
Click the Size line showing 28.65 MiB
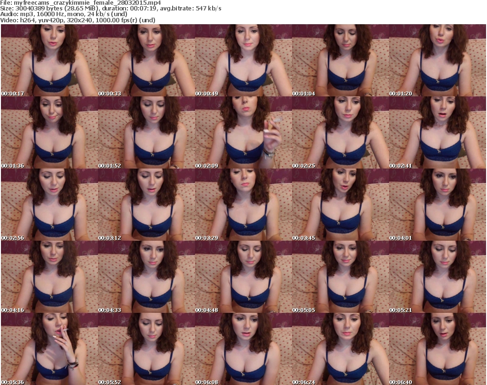point(111,9)
